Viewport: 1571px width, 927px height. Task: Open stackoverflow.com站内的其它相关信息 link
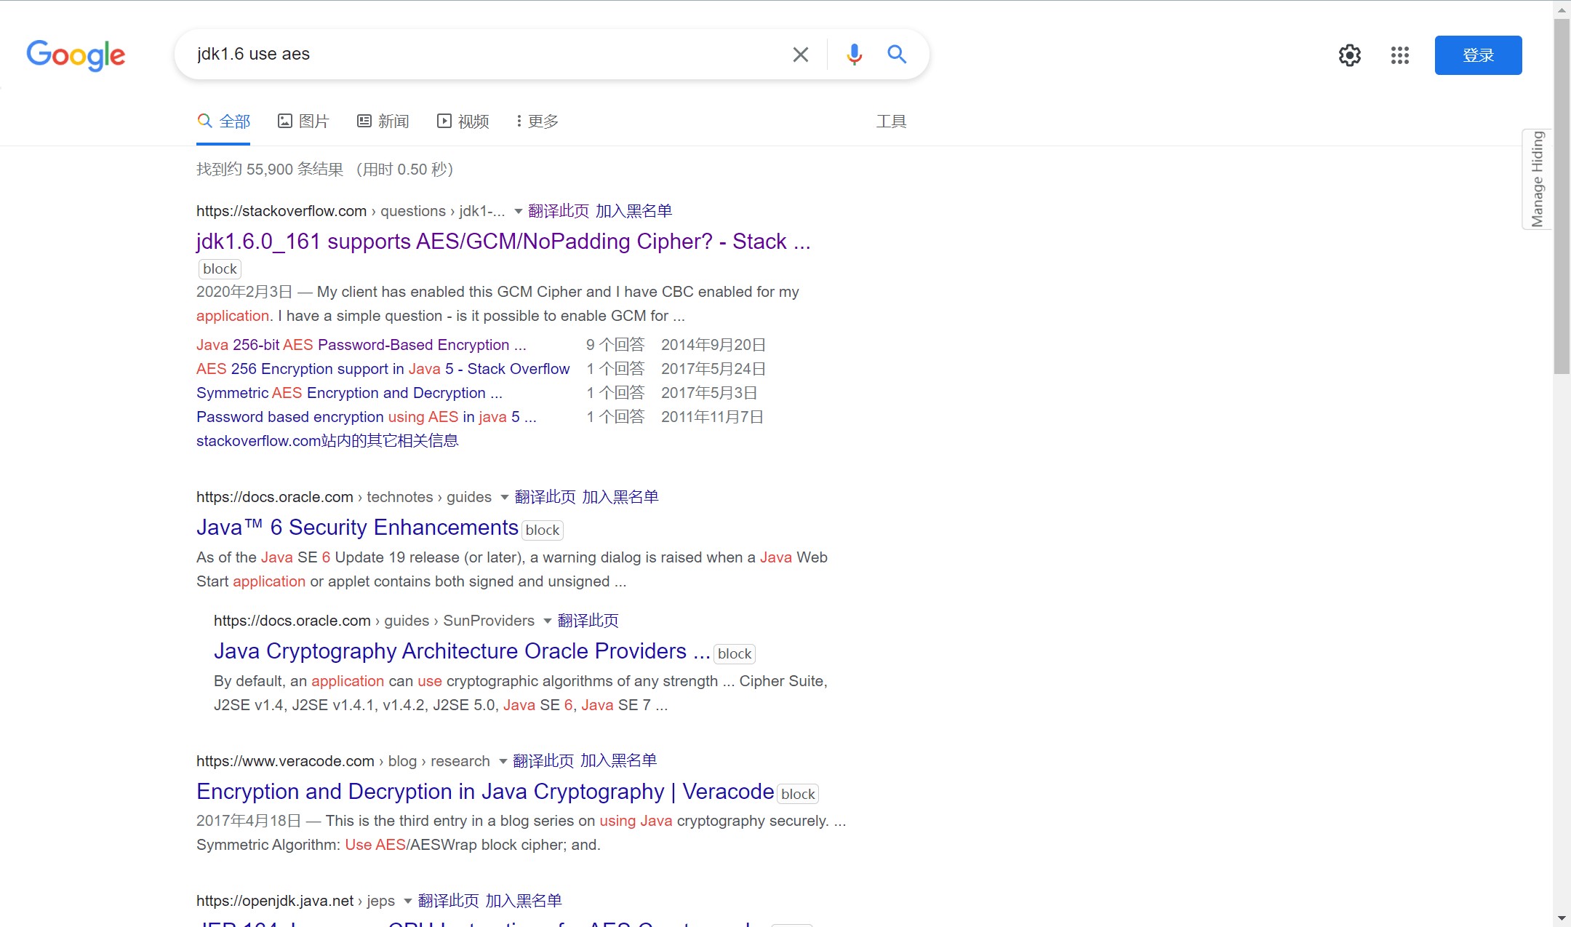[327, 441]
